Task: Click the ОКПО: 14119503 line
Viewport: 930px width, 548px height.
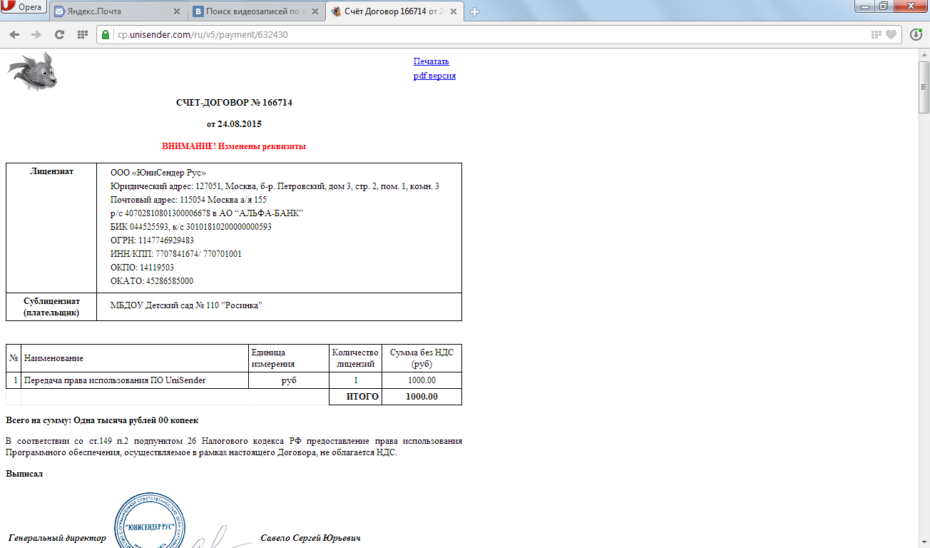Action: tap(142, 268)
